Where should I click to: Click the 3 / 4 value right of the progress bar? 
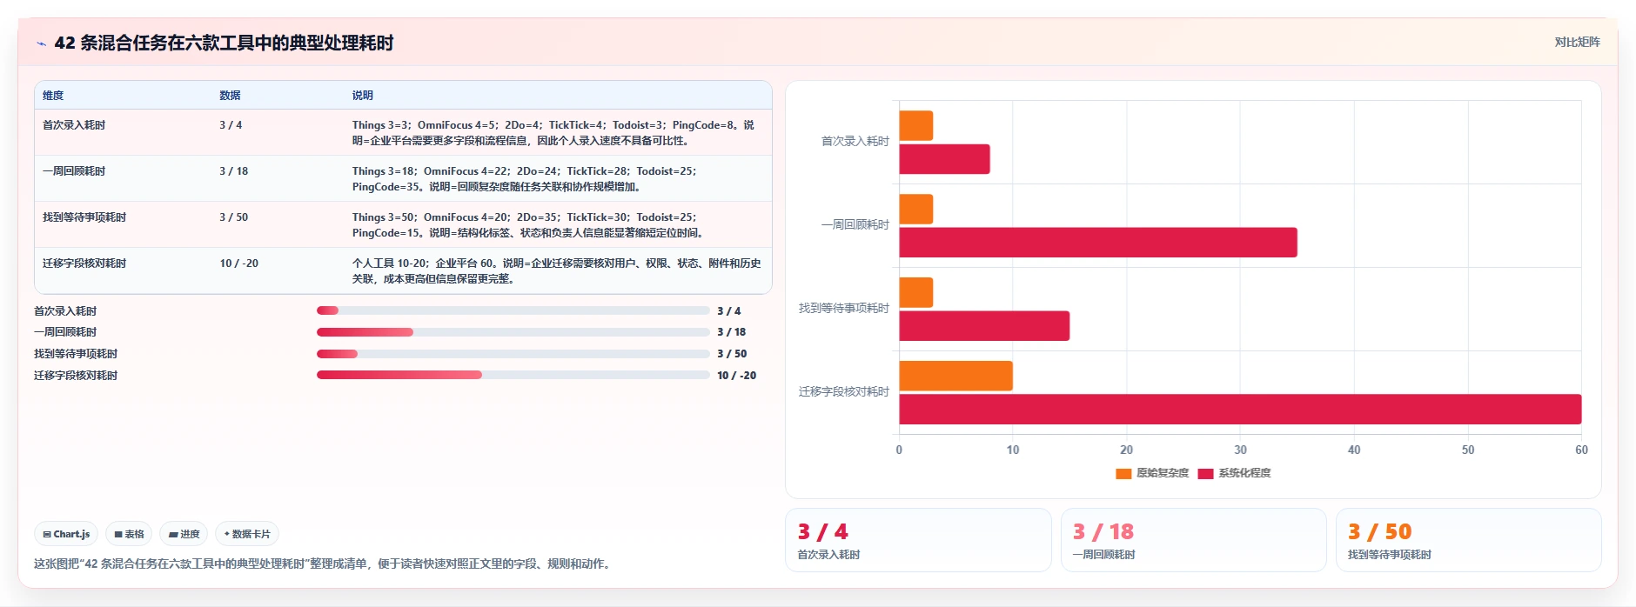[729, 311]
